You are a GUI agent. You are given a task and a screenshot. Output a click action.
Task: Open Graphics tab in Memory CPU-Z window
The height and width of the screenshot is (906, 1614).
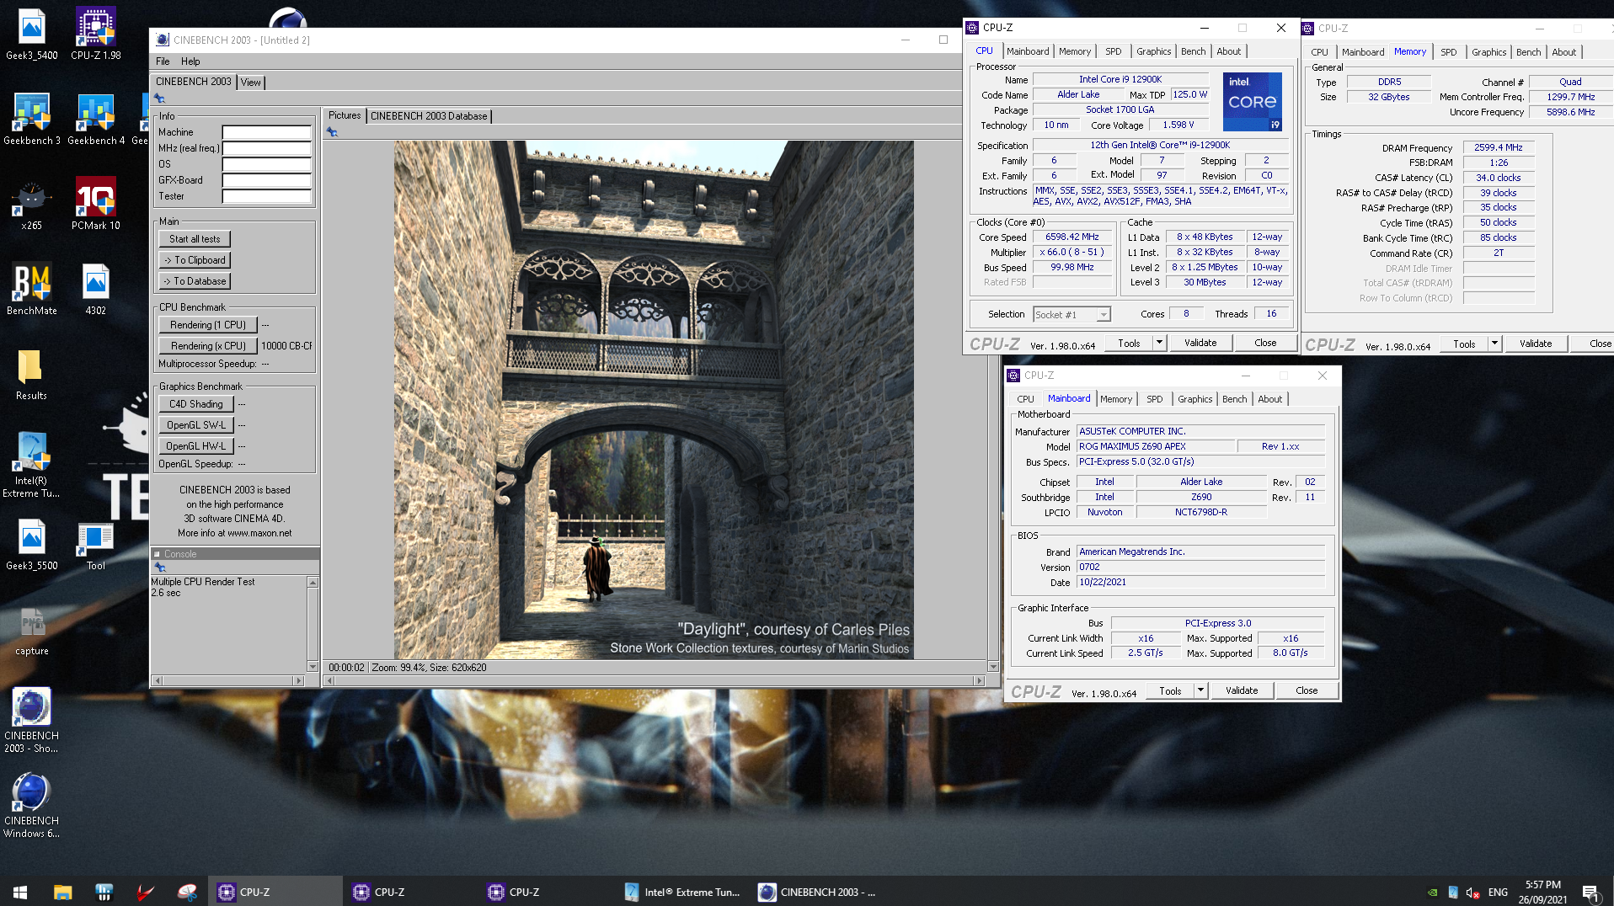click(x=1488, y=52)
